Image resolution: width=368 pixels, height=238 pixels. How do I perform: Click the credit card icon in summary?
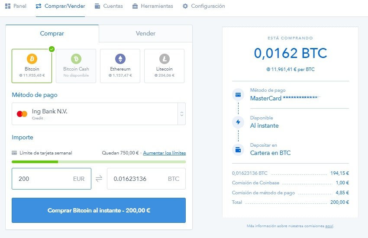pos(238,95)
